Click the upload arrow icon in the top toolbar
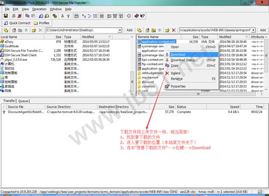The height and width of the screenshot is (196, 269). [x=68, y=16]
